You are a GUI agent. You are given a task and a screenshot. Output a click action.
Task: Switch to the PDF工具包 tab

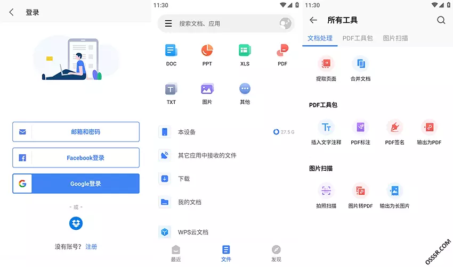coord(358,38)
